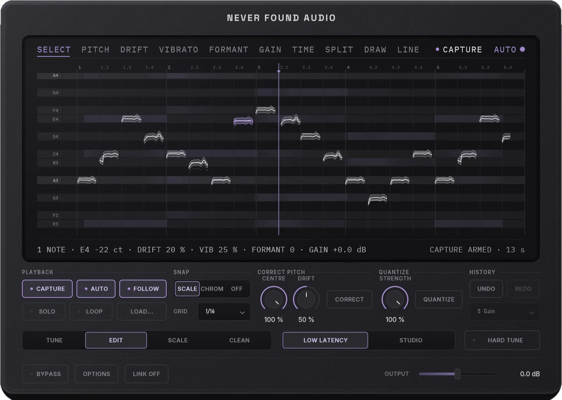Image resolution: width=562 pixels, height=400 pixels.
Task: Expand the history dropdown showing 5 Gain
Action: 504,311
